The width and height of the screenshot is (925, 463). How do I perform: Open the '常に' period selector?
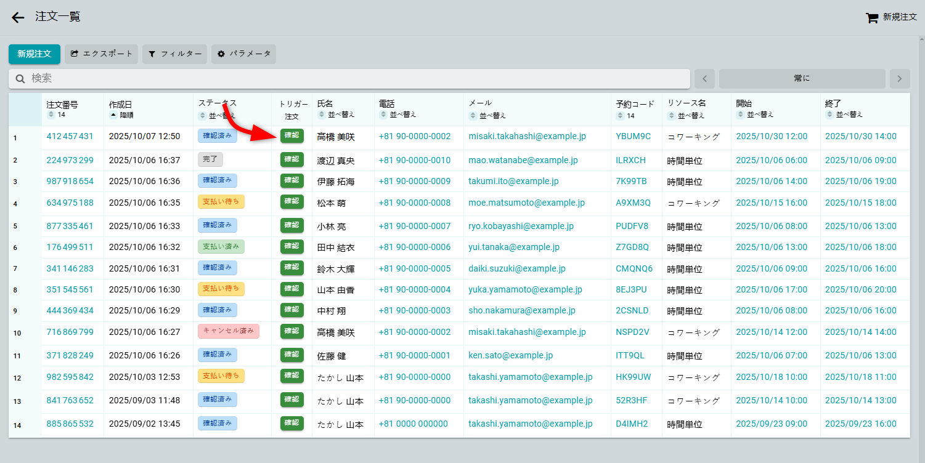click(802, 79)
